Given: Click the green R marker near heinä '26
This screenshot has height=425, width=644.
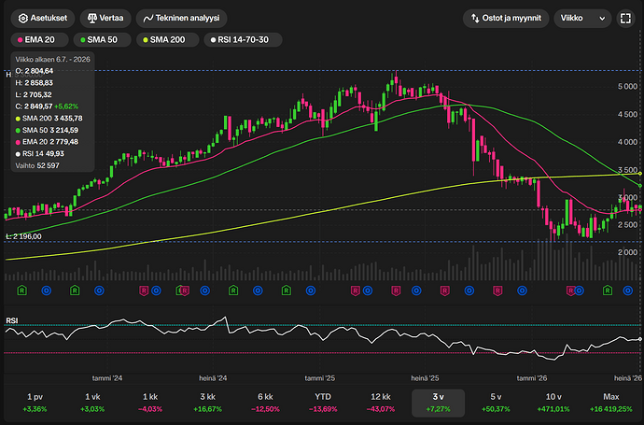Looking at the screenshot, I should coord(607,290).
